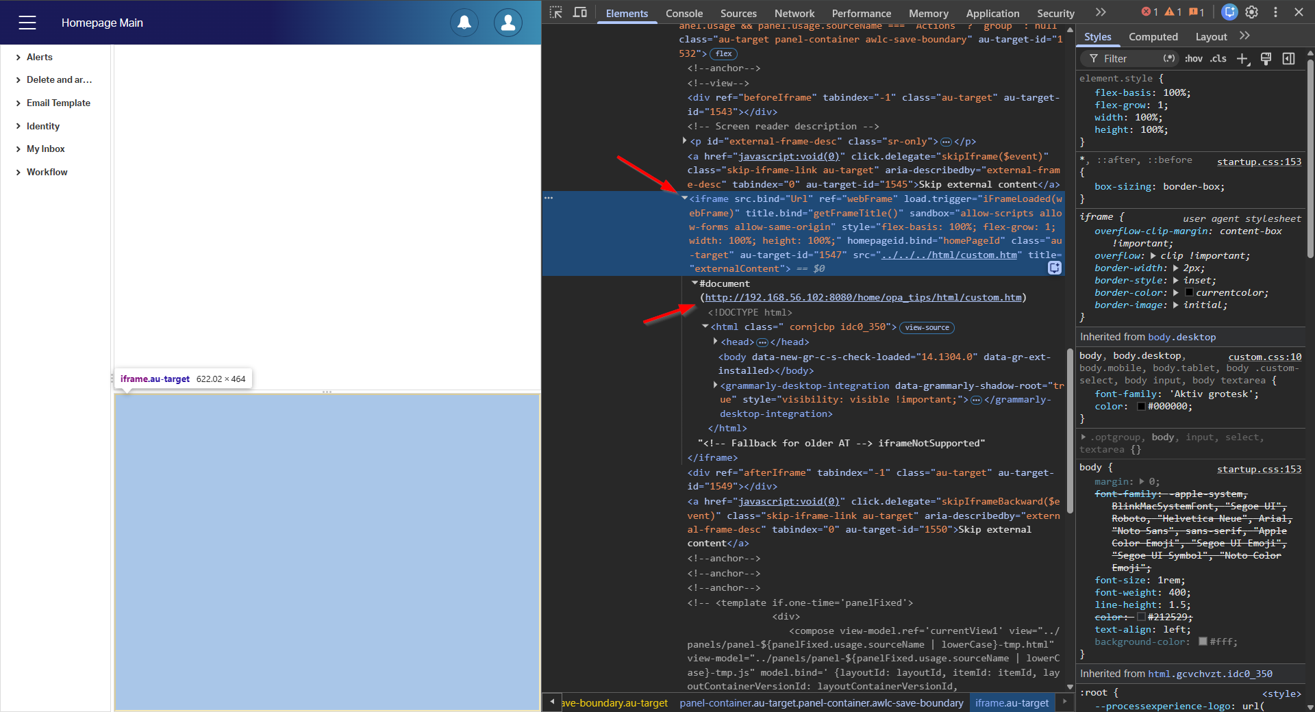Viewport: 1315px width, 712px height.
Task: Open the hamburger menu in Homepage Main header
Action: tap(27, 23)
